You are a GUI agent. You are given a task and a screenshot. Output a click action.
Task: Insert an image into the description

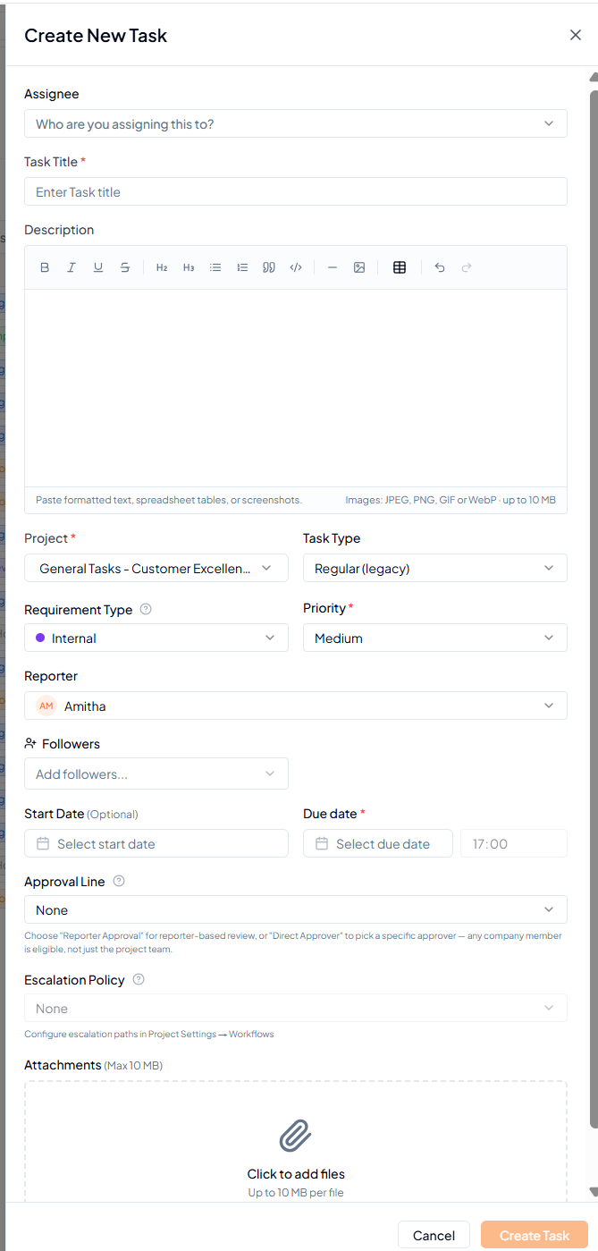pos(359,267)
